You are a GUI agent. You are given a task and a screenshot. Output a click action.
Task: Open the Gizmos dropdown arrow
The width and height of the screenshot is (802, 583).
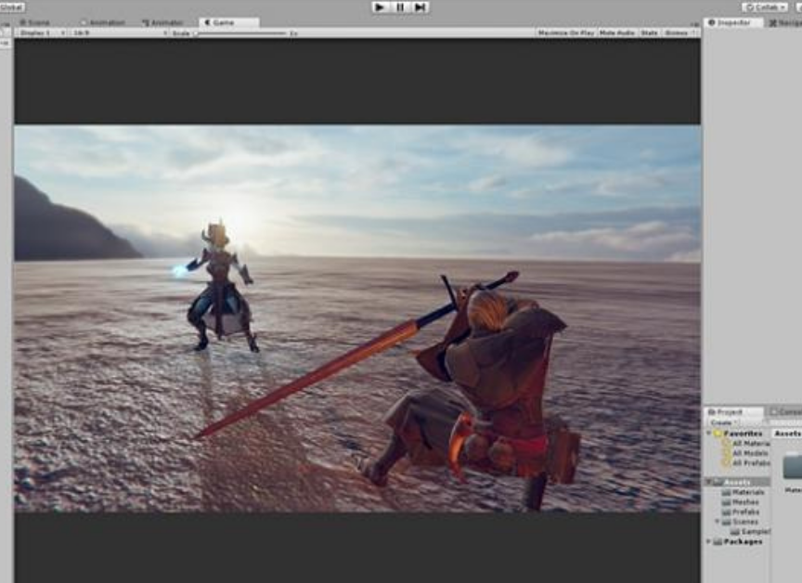coord(693,32)
